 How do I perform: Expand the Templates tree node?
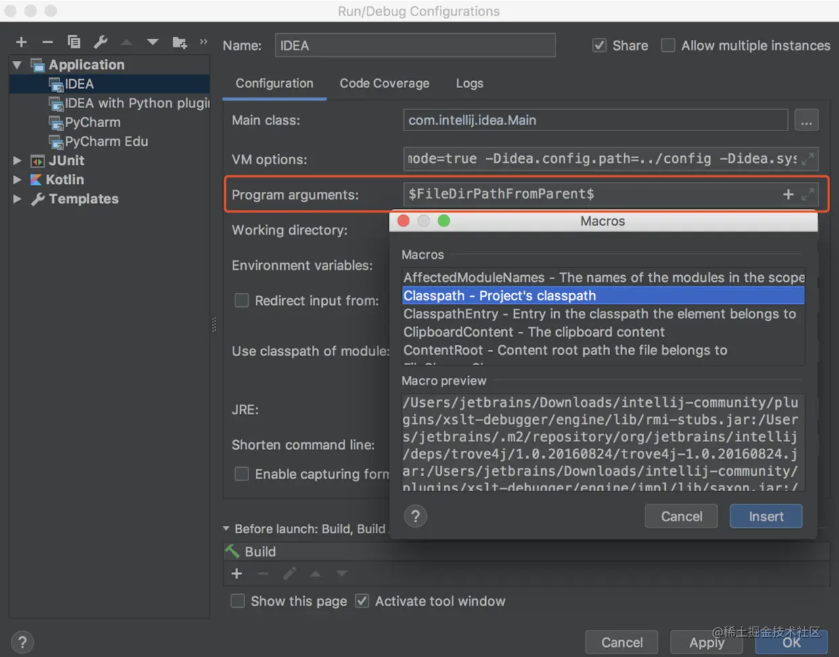[17, 199]
